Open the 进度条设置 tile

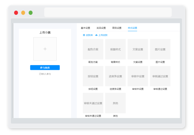[x=116, y=76]
